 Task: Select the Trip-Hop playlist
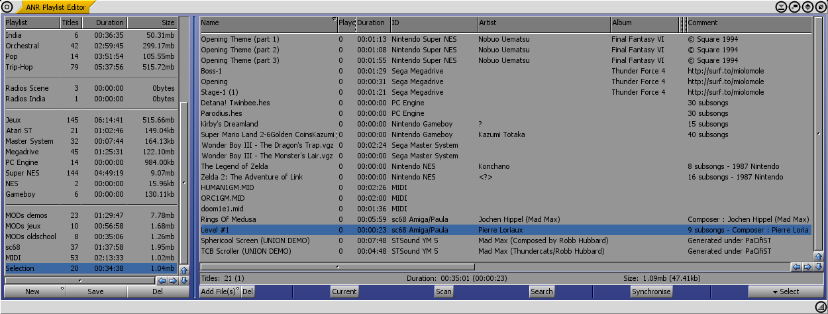[91, 67]
